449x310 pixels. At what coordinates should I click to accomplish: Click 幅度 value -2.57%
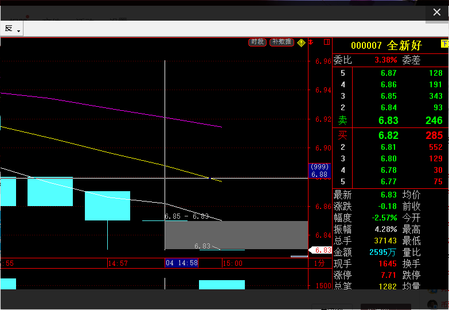[384, 218]
